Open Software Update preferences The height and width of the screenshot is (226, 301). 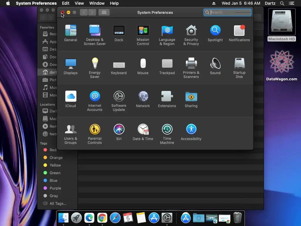pos(119,101)
